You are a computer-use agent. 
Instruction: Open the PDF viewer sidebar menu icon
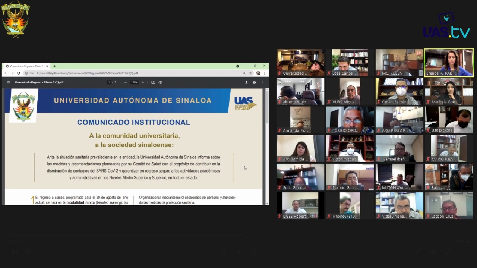point(8,82)
